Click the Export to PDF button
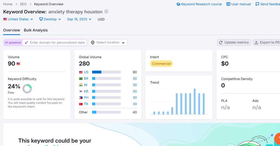Viewport: 280px width, 146px height. point(266,42)
